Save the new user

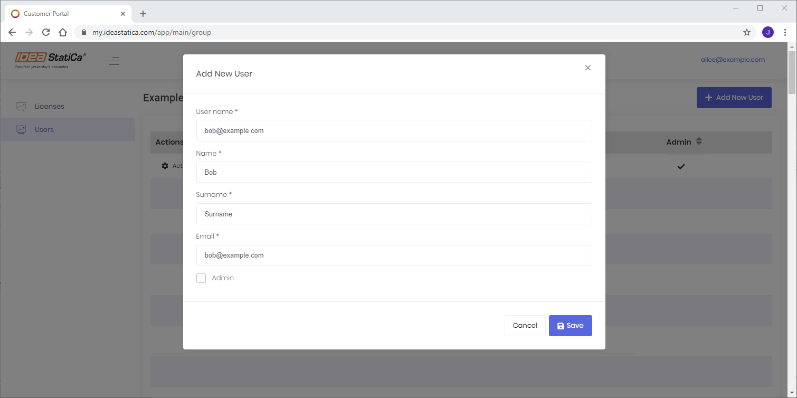pyautogui.click(x=570, y=326)
